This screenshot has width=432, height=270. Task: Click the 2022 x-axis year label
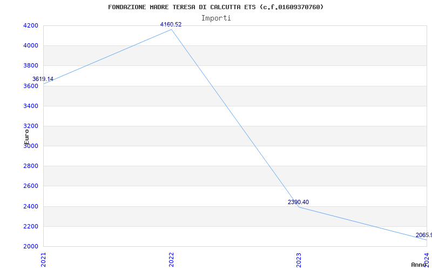tap(171, 260)
